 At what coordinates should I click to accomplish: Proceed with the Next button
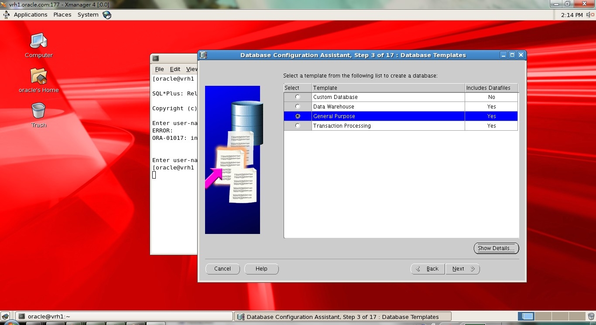tap(462, 269)
